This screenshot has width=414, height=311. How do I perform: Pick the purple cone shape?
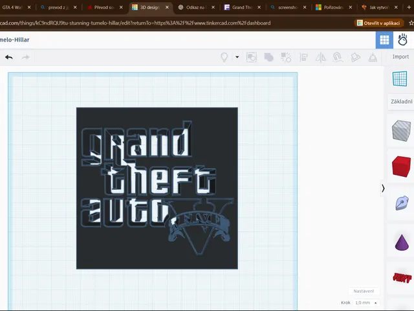pos(402,242)
